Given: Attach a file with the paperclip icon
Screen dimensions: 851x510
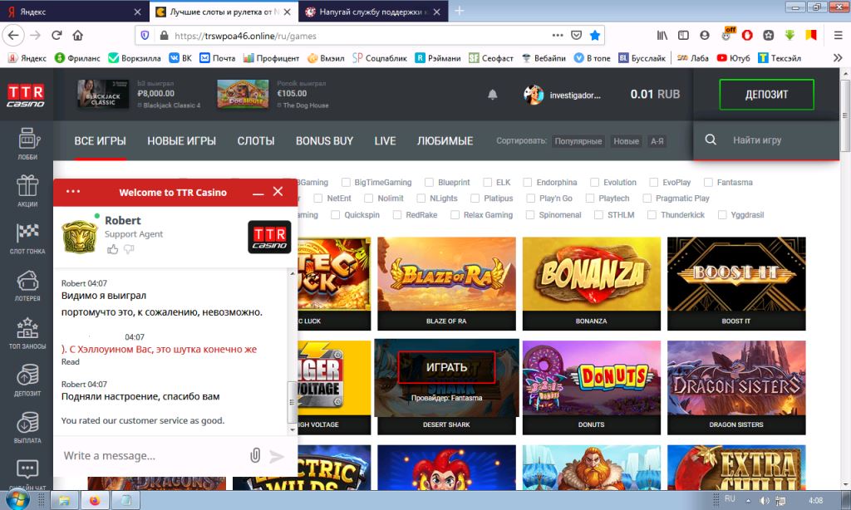Looking at the screenshot, I should click(255, 455).
